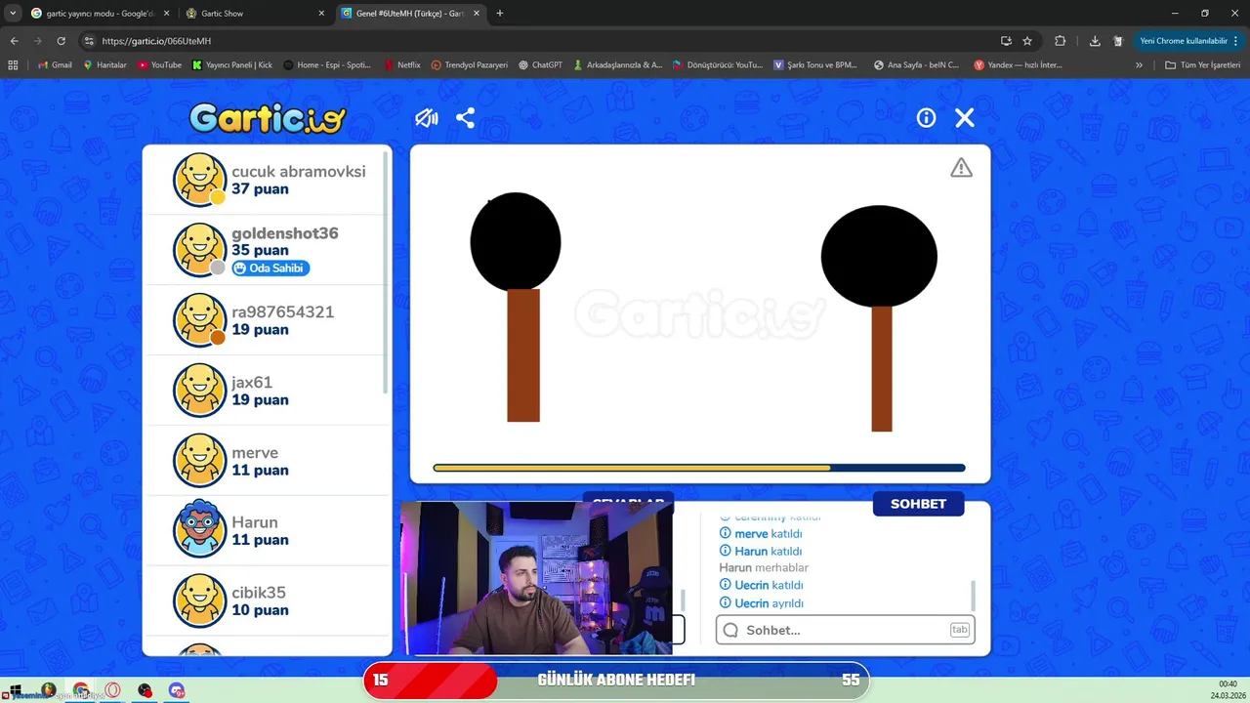Bookmark this page with the star
This screenshot has width=1250, height=703.
(x=1027, y=41)
